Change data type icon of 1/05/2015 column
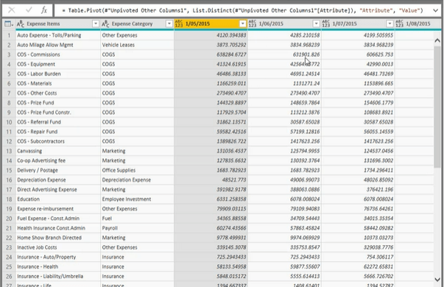 point(179,24)
